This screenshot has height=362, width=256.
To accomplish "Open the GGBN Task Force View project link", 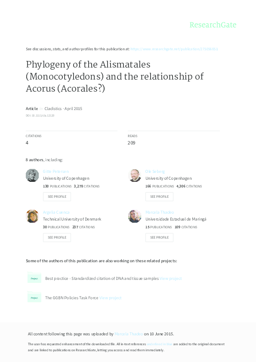I will coord(111,297).
